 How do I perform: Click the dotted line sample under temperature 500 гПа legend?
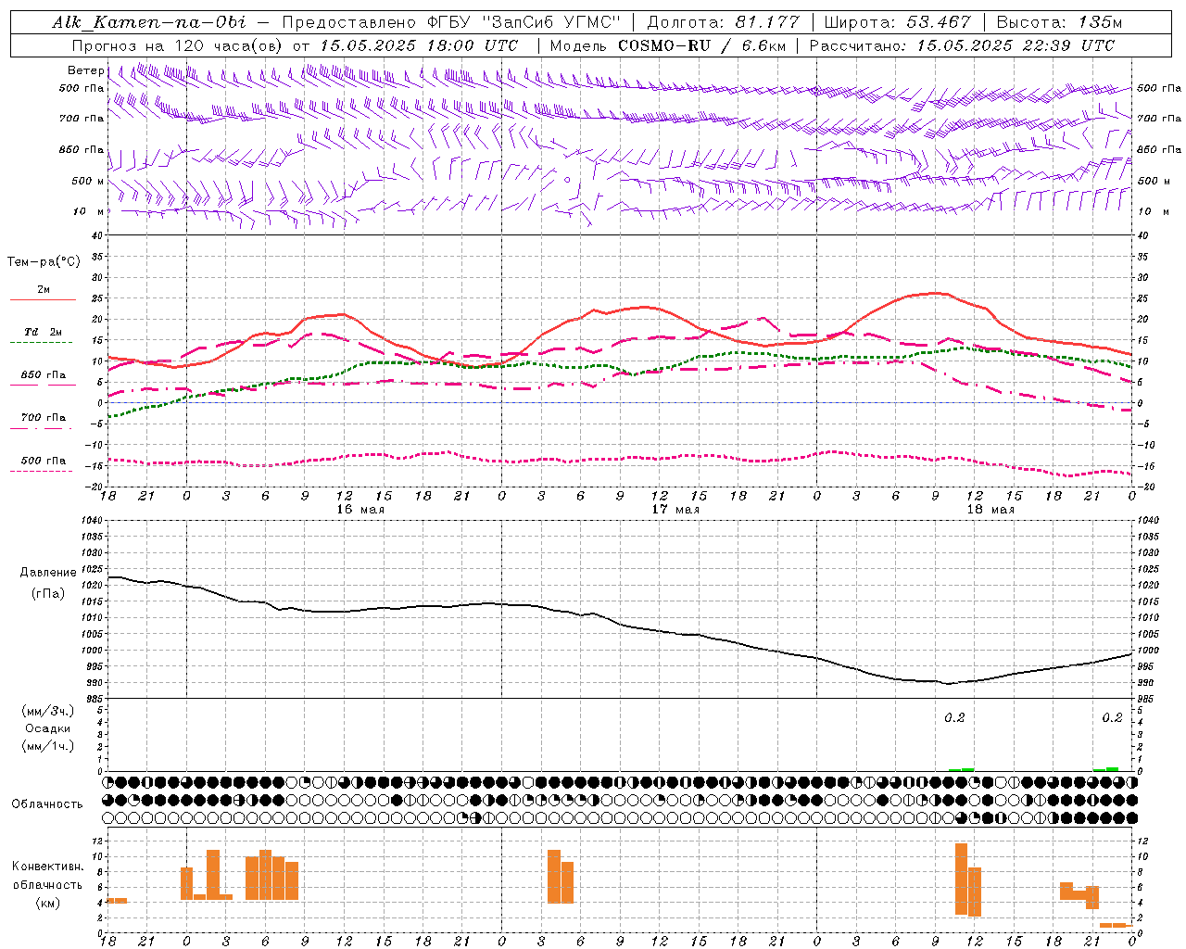41,471
